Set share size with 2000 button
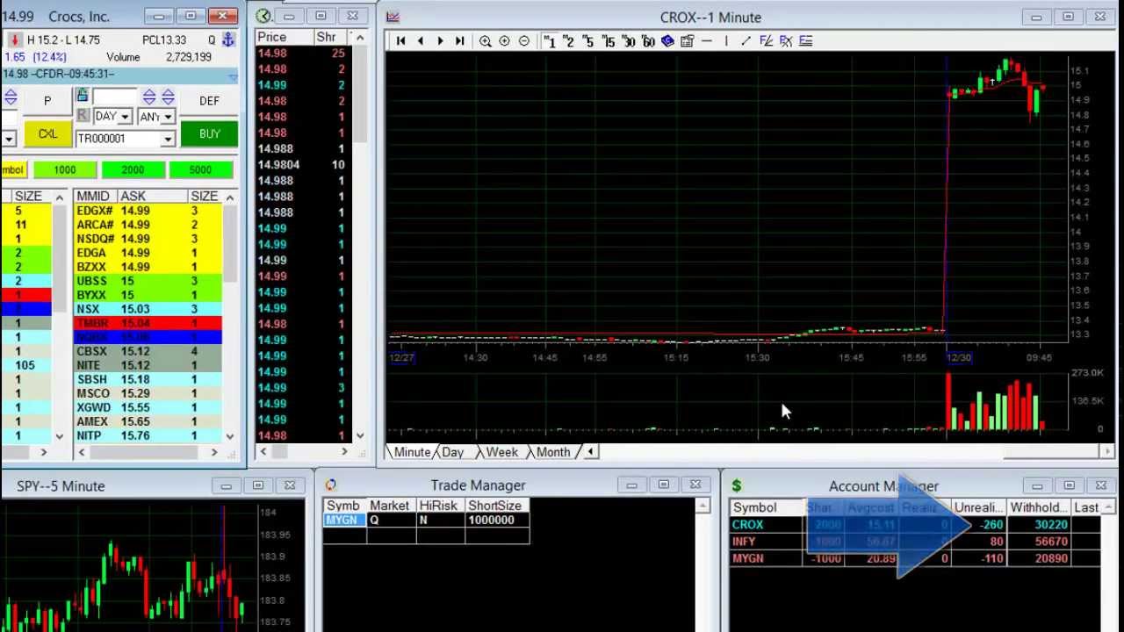Image resolution: width=1124 pixels, height=632 pixels. (133, 170)
